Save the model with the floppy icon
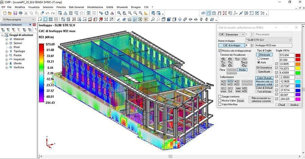Screen dimensions: 305x159 (x=15, y=13)
